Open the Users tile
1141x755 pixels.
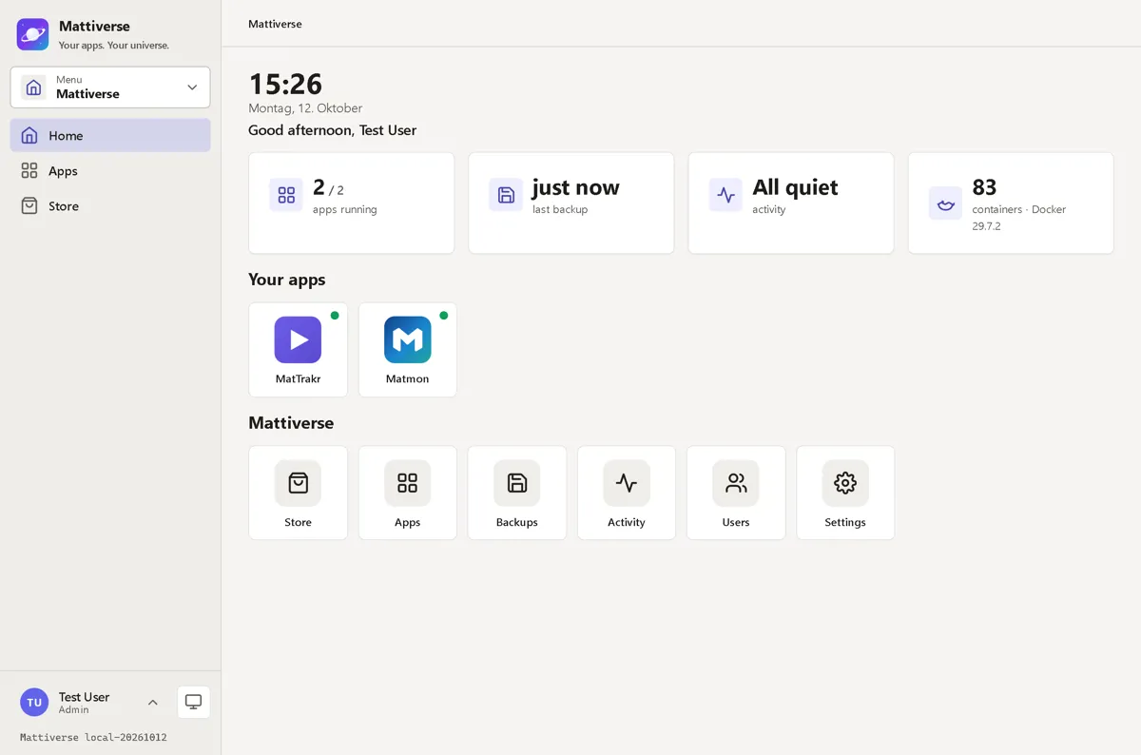[x=736, y=493]
